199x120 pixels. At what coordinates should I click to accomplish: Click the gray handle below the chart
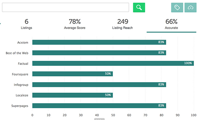(99, 119)
